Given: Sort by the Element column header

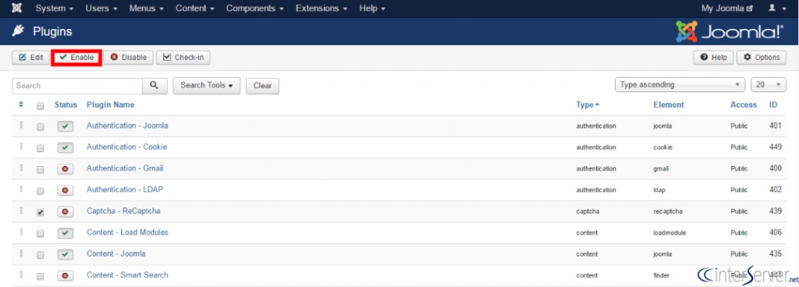Looking at the screenshot, I should click(x=669, y=105).
